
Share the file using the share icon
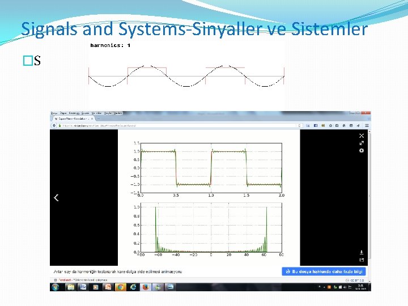pos(362,260)
